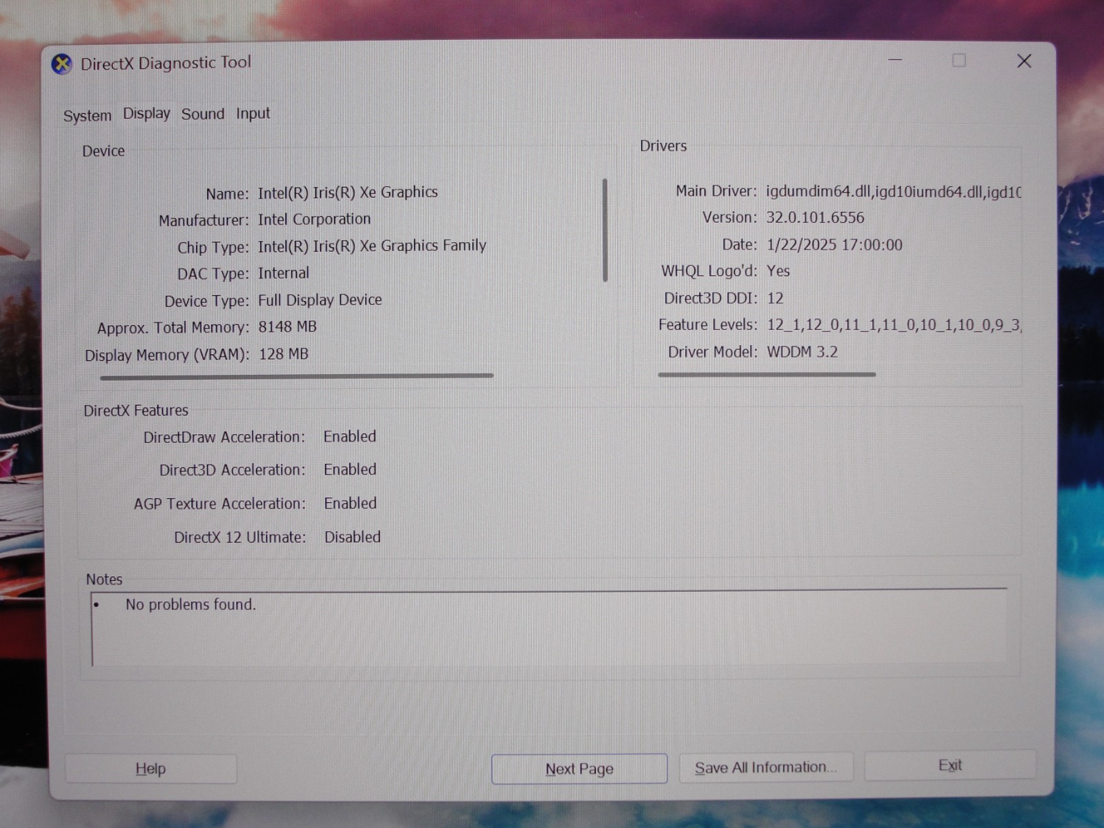
Task: Click Save All Information button
Action: 765,767
